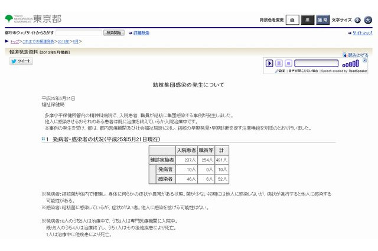Choose the large (大) text size icon
378x251 pixels.
click(368, 20)
